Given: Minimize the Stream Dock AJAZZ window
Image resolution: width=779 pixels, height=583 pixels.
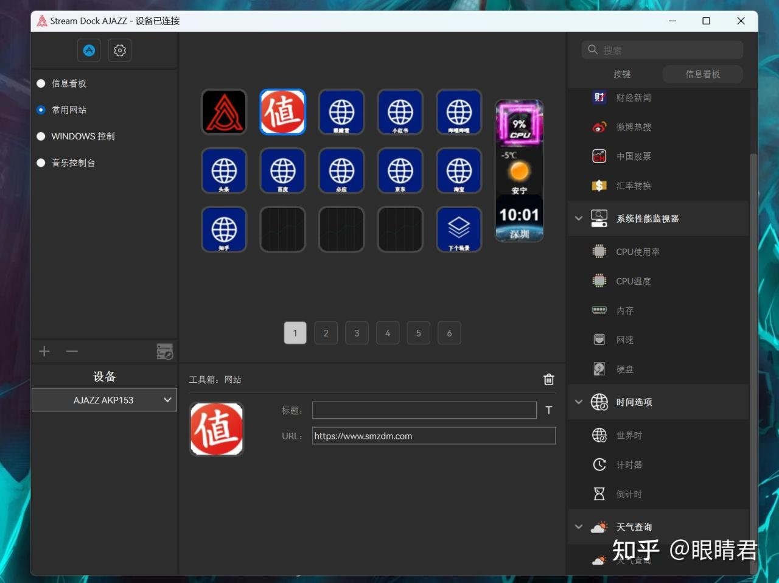Looking at the screenshot, I should coord(672,21).
